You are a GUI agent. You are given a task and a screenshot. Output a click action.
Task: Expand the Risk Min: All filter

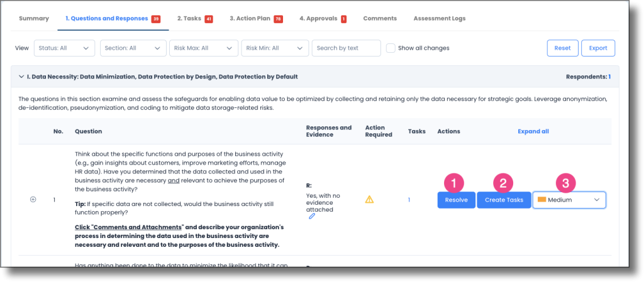275,48
